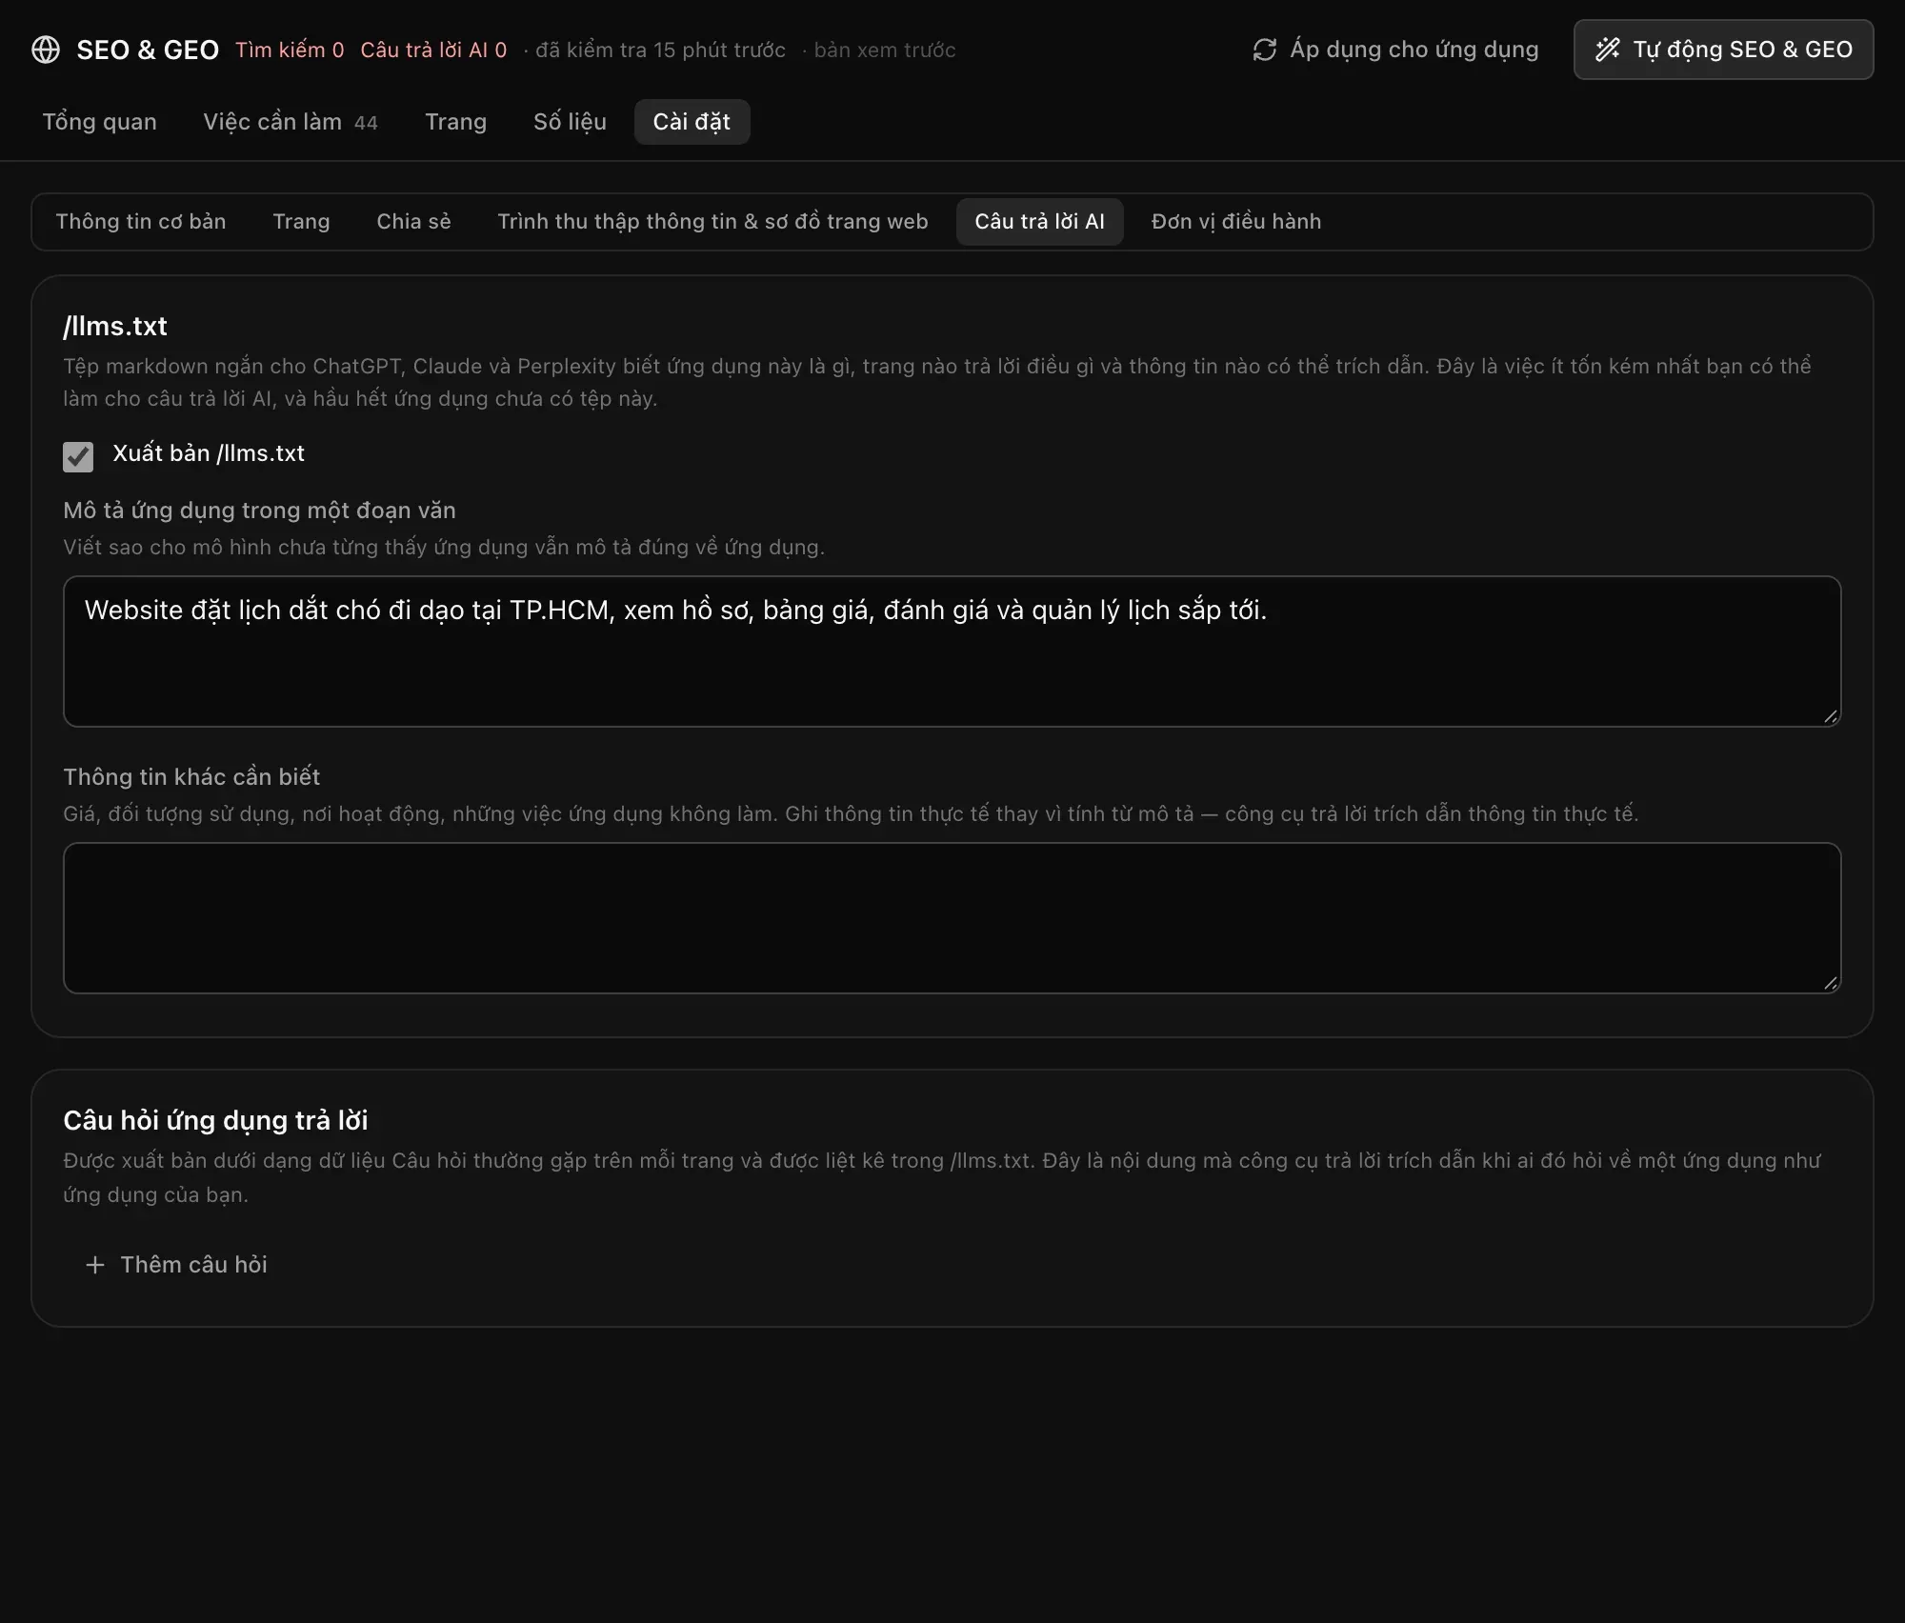Switch to the Chia sẻ sub-tab

(413, 222)
